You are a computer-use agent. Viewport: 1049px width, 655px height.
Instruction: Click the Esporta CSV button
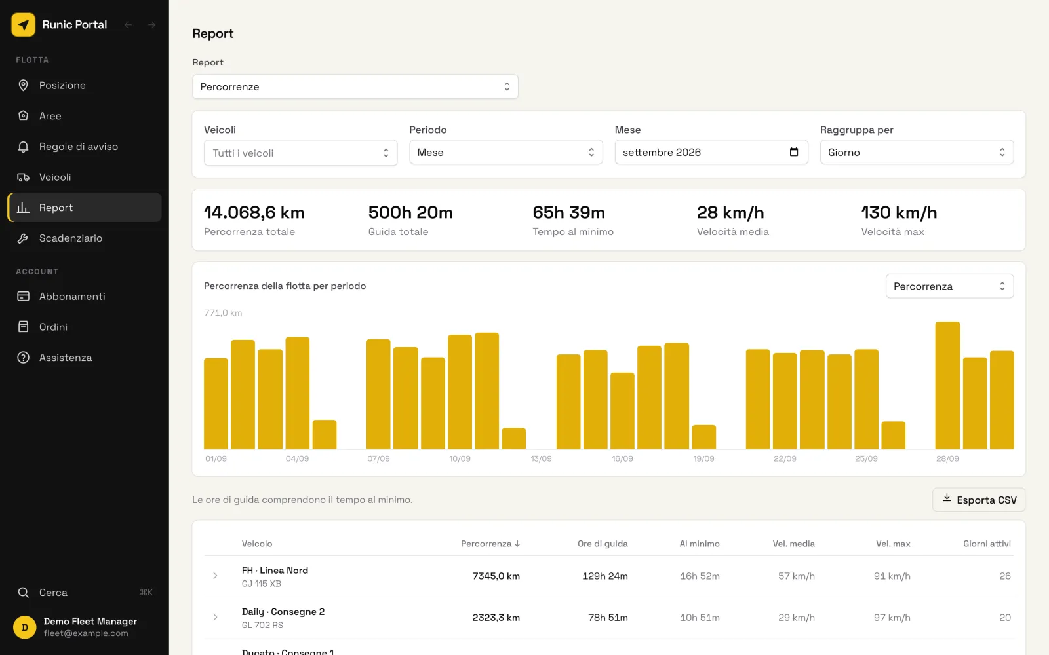tap(979, 500)
